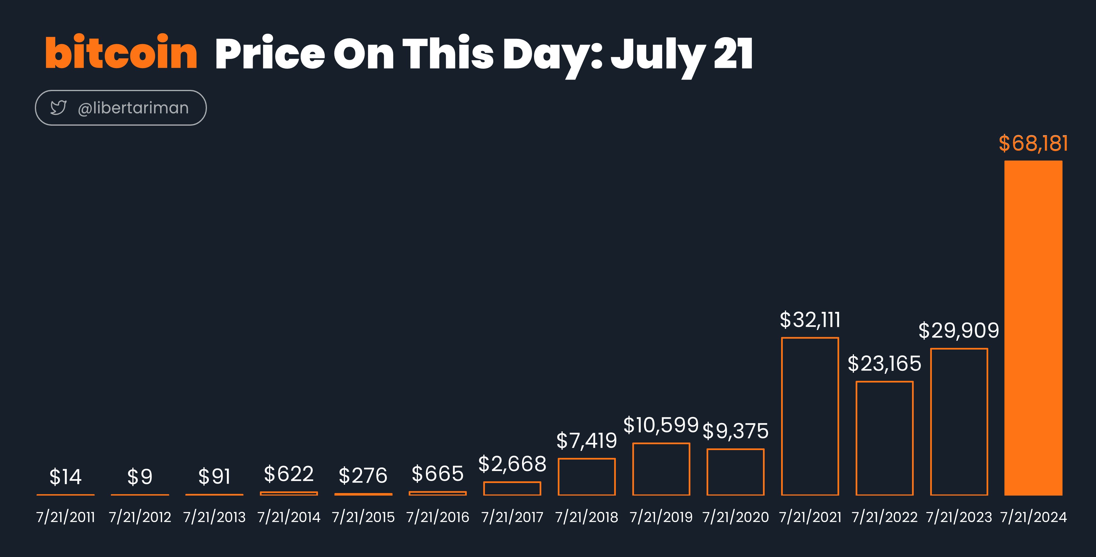Screen dimensions: 1096x557
Task: Select the 7/21/2018 bar
Action: [x=587, y=477]
